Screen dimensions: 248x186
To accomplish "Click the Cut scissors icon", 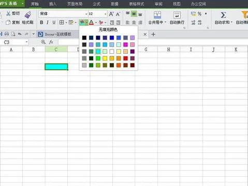I will tap(8, 13).
